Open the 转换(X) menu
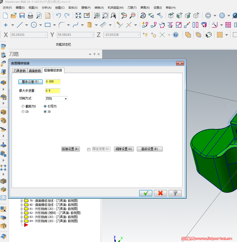 pyautogui.click(x=99, y=8)
